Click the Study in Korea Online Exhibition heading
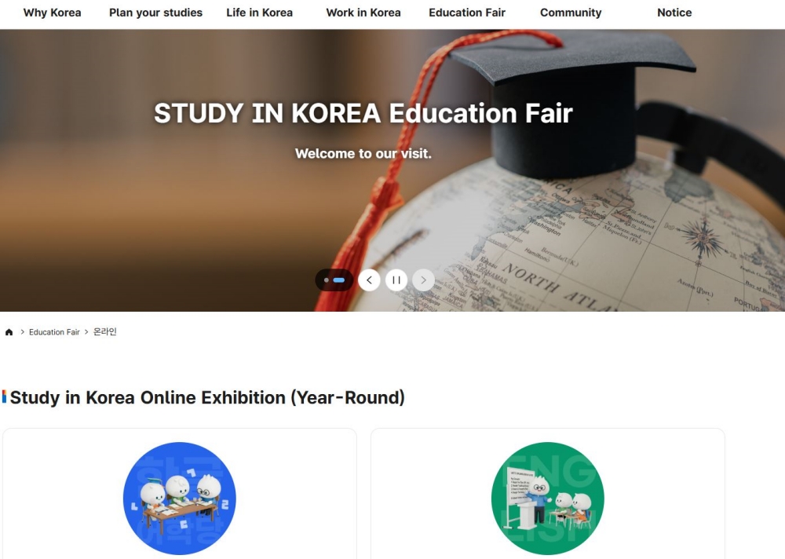 coord(207,397)
